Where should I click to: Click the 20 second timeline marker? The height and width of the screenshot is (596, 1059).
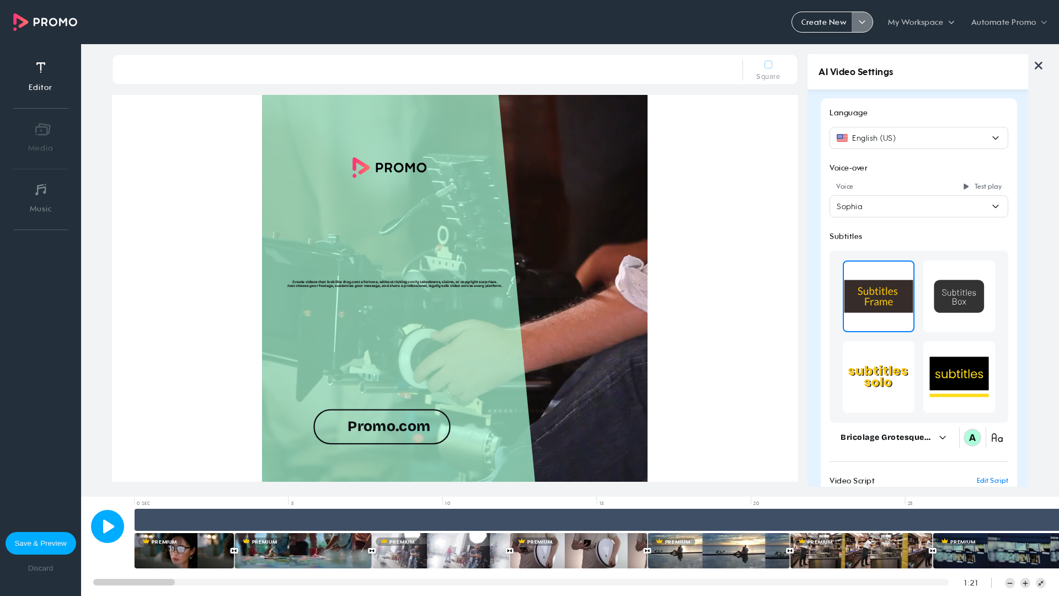[x=756, y=503]
